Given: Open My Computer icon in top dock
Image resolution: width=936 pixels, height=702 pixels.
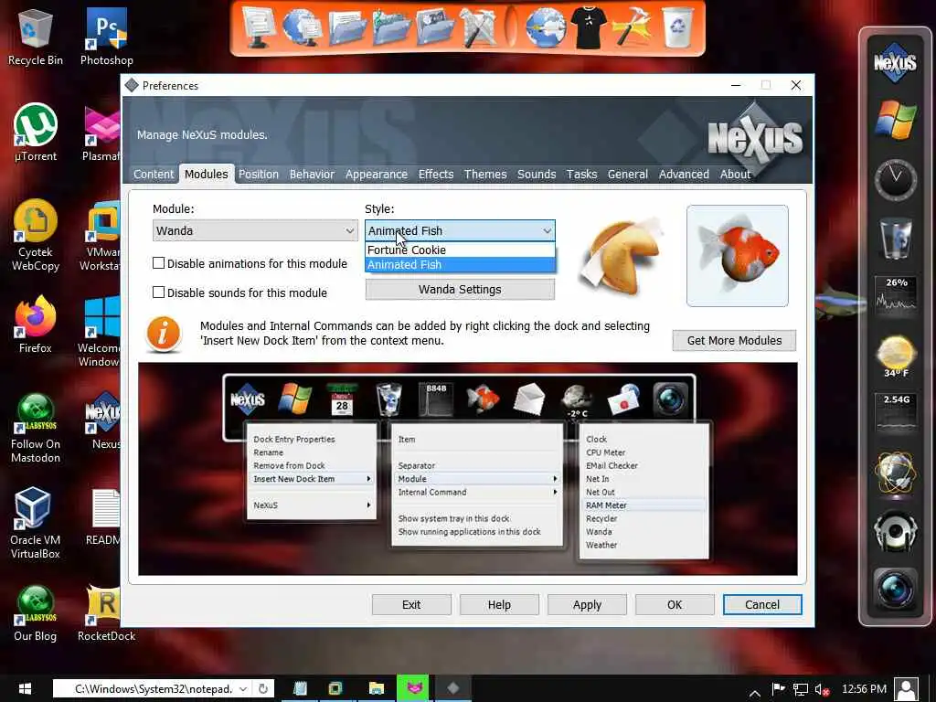Looking at the screenshot, I should tap(259, 27).
